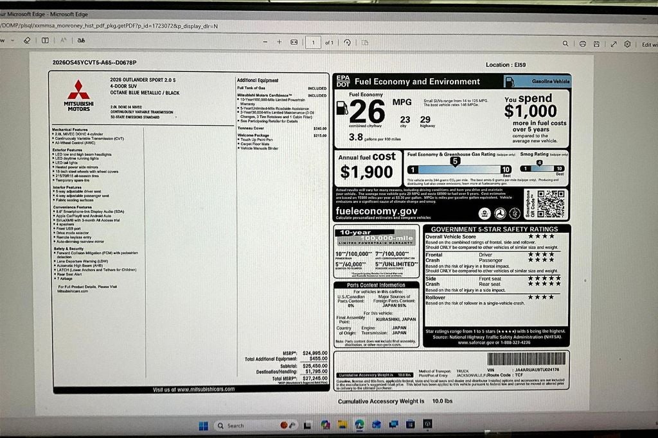Click the '26' combined MPG number
This screenshot has width=658, height=438.
tap(367, 112)
